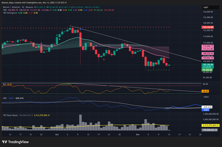Select the TBT Divergence indicator label

point(10,13)
